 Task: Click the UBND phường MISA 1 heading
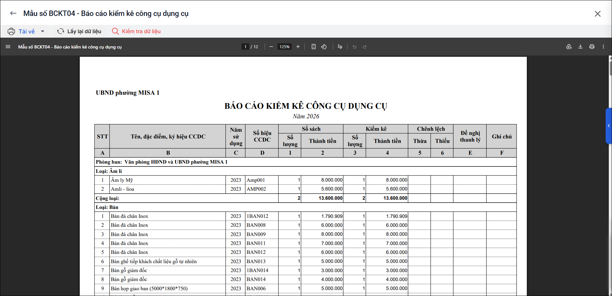(127, 93)
